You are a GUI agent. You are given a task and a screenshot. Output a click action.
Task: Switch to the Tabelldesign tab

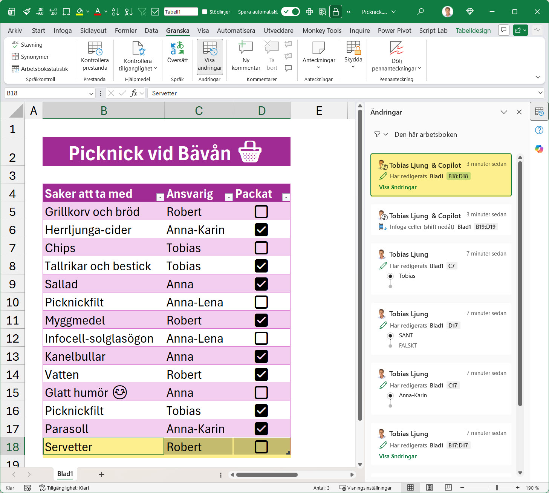click(473, 31)
